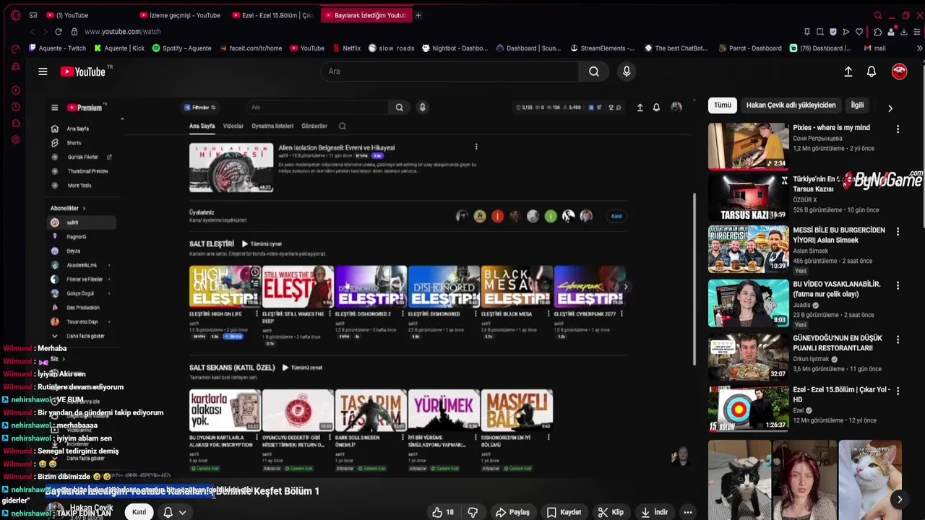Click the Paylaş share button

pyautogui.click(x=512, y=512)
